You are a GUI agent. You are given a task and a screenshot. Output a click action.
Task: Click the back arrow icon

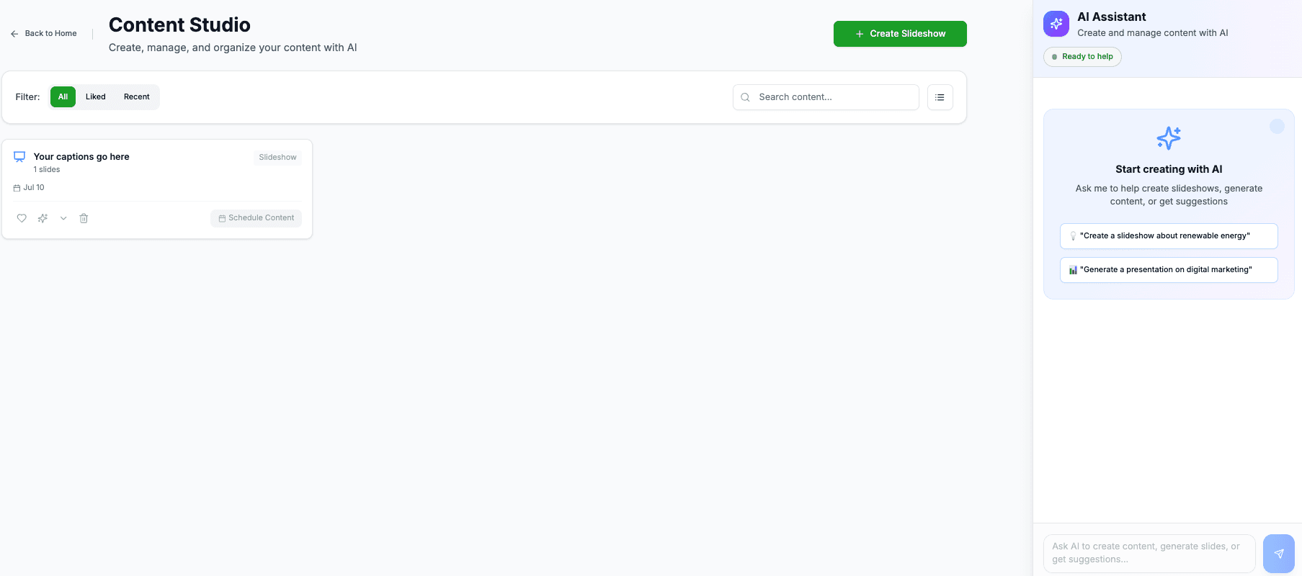(x=14, y=34)
